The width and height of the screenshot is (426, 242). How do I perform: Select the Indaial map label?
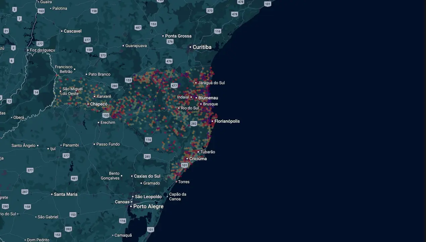click(x=183, y=97)
